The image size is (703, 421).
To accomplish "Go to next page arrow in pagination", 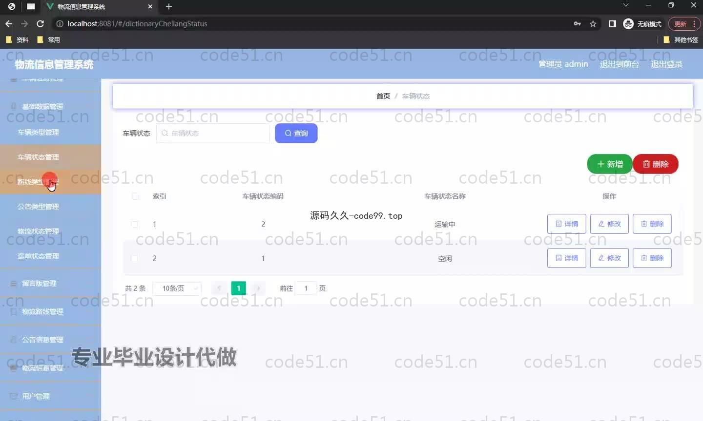I will 258,288.
